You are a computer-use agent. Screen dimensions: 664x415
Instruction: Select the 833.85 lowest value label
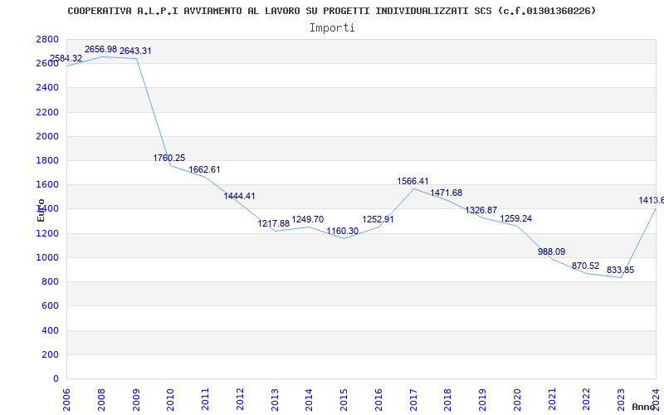(620, 271)
